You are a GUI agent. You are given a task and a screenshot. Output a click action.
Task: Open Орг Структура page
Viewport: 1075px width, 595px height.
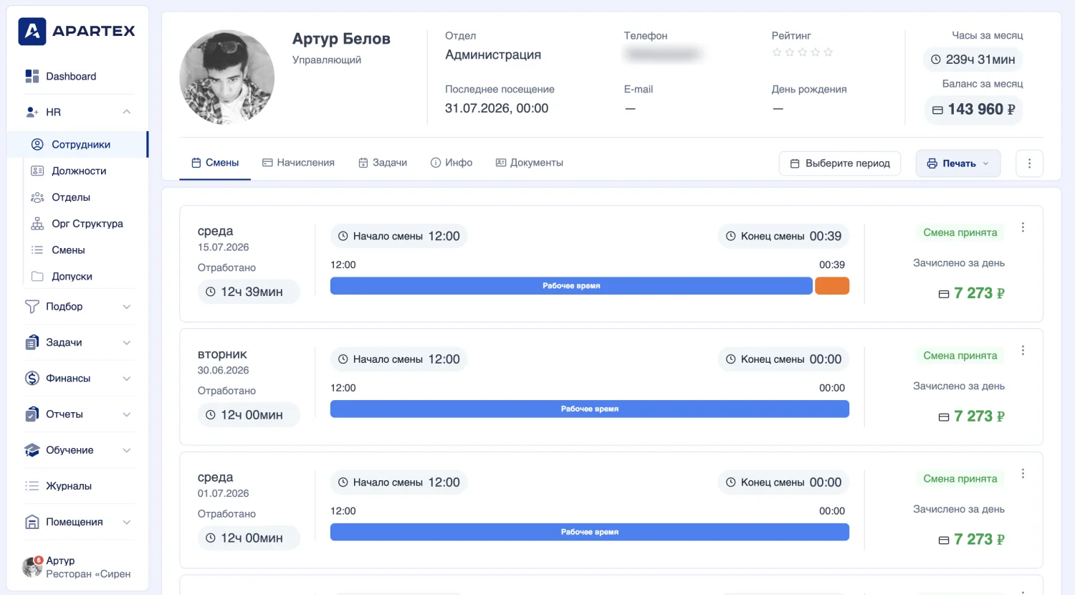tap(87, 224)
